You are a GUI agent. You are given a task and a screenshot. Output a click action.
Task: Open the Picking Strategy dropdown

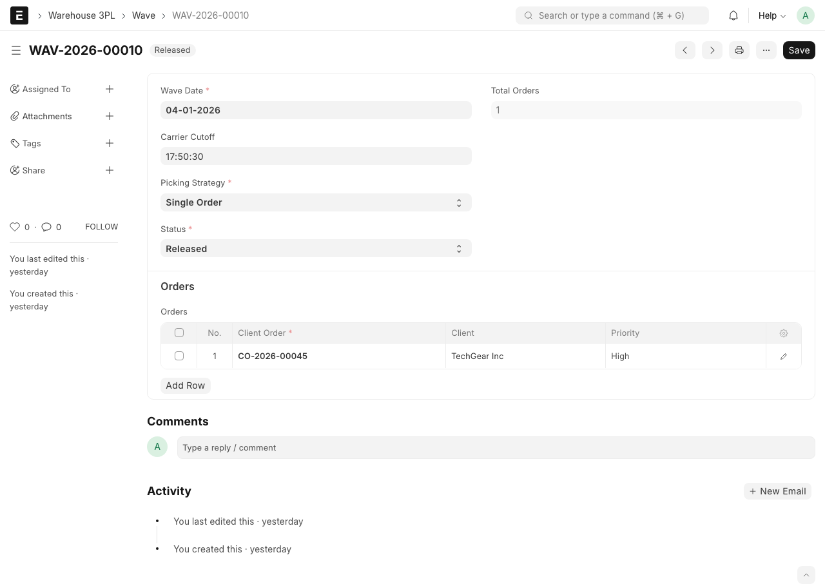pos(316,202)
